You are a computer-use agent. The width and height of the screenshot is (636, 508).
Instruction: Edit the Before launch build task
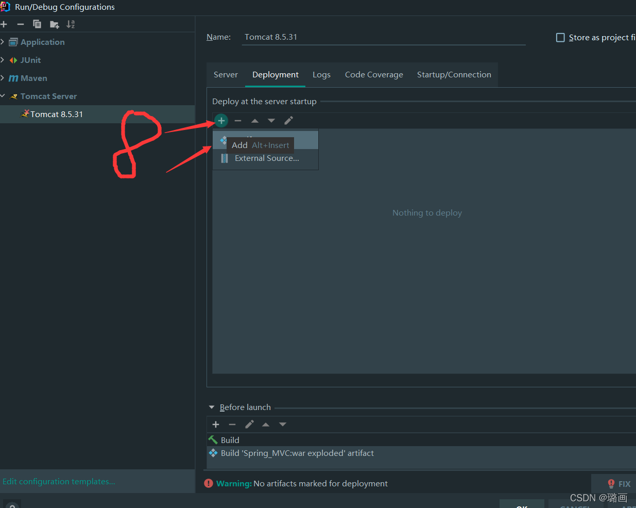(249, 424)
